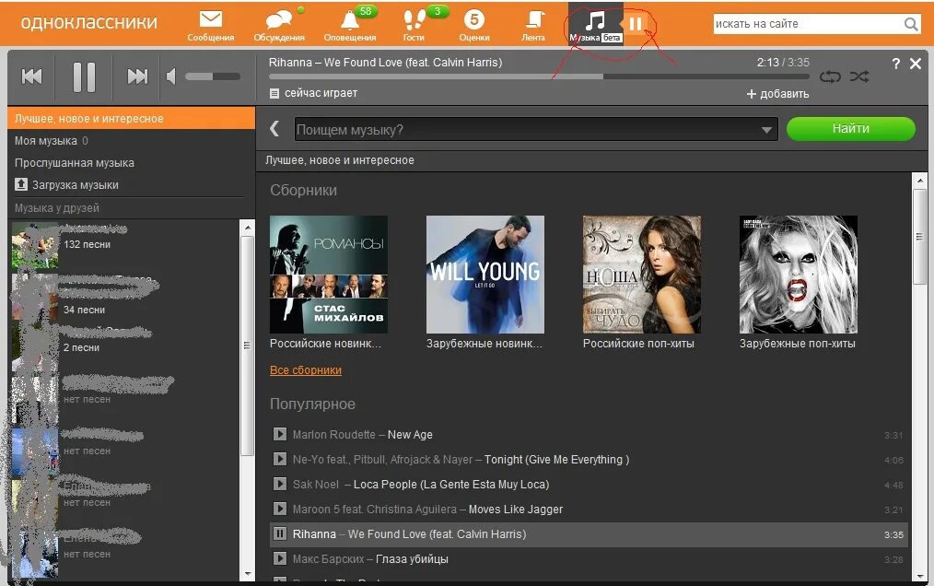Click the site search magnifier icon
The height and width of the screenshot is (586, 934).
tap(911, 24)
